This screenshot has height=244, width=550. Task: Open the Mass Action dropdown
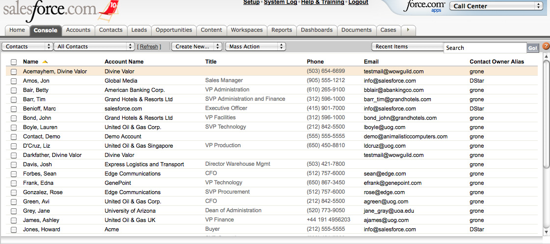(x=255, y=46)
